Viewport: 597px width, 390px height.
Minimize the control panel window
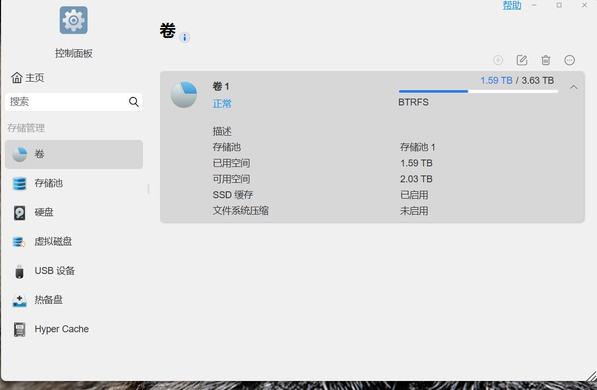click(534, 5)
